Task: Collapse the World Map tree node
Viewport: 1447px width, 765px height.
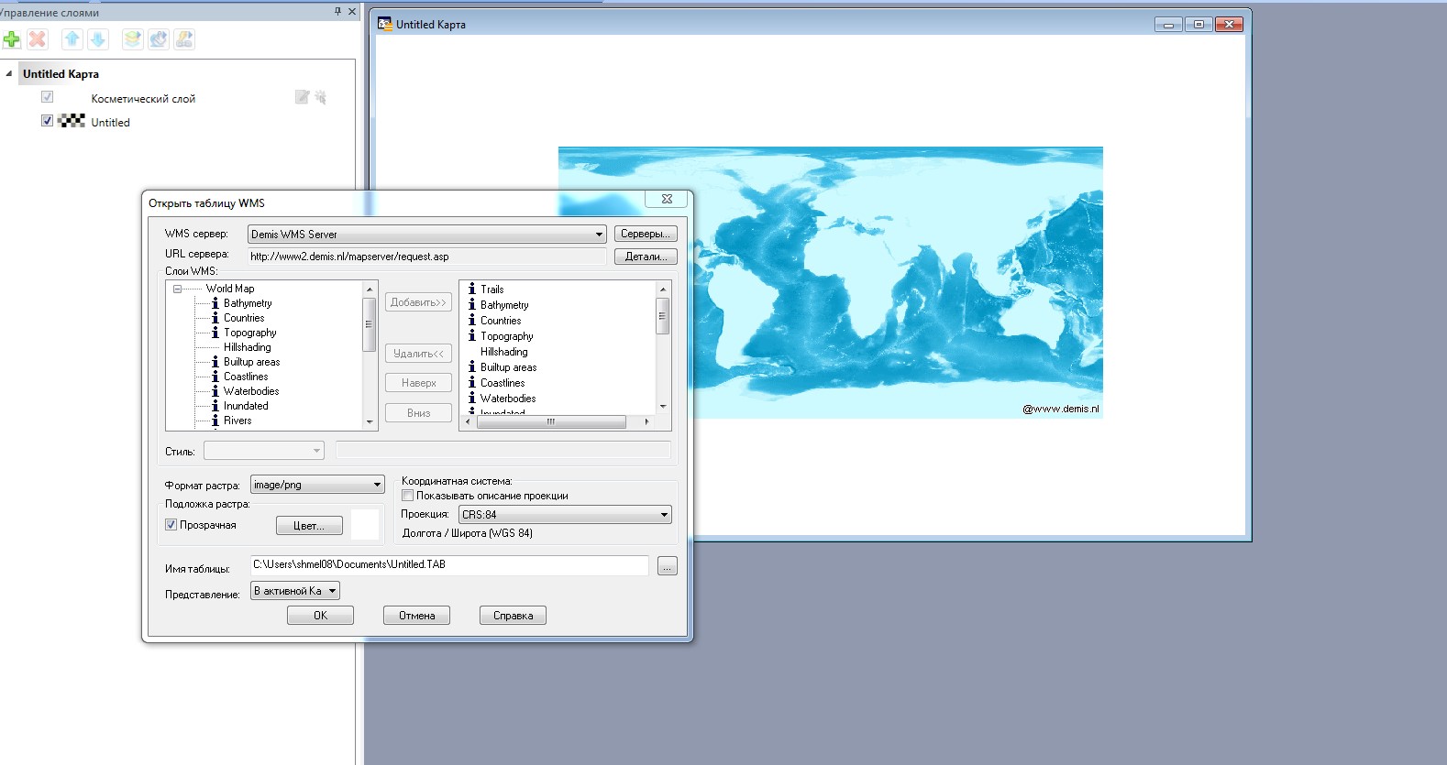Action: point(178,289)
